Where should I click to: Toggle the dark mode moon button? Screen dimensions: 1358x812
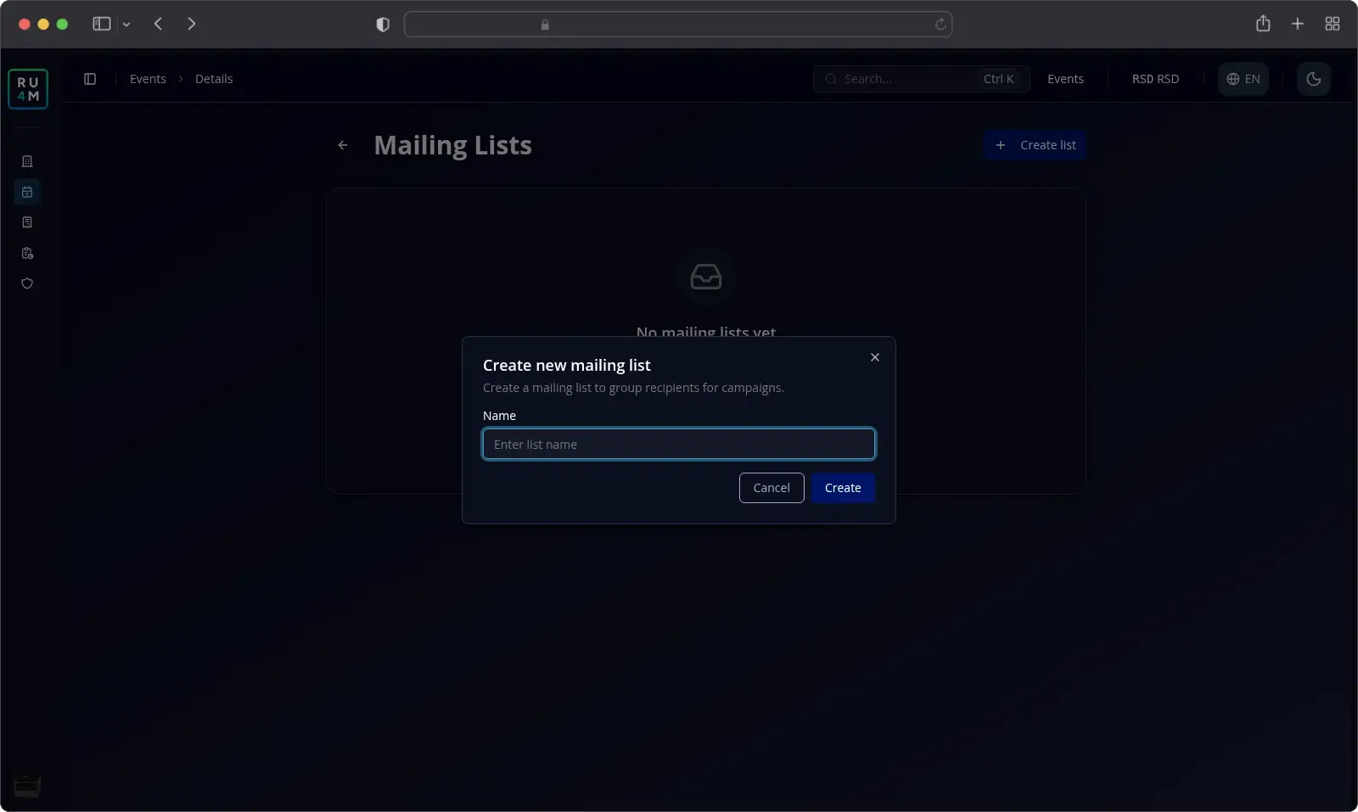point(1314,79)
